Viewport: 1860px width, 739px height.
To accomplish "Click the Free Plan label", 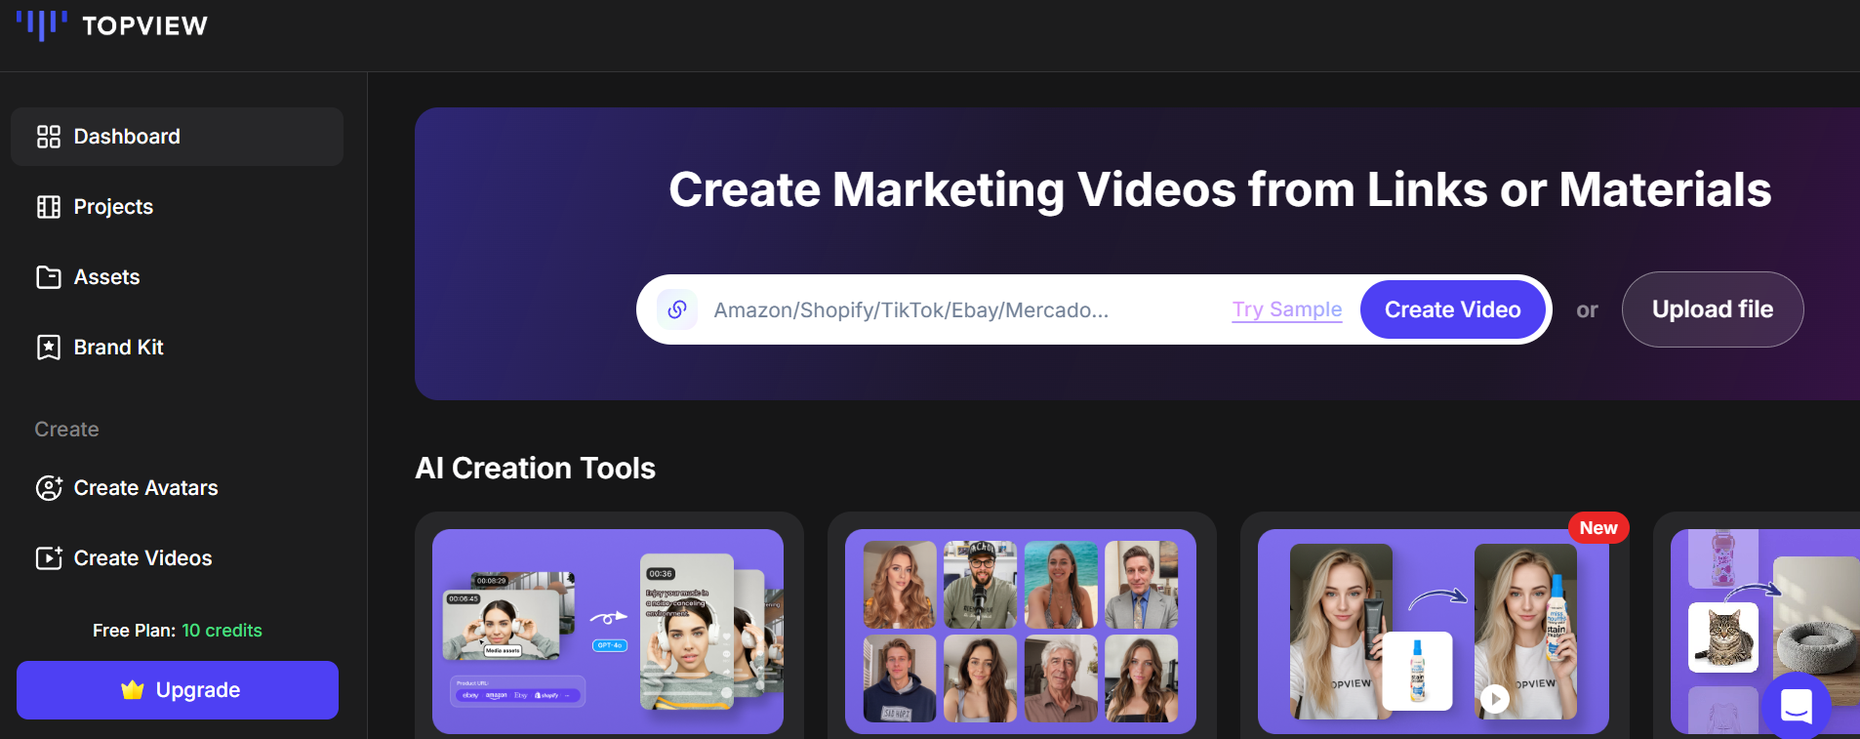I will (x=134, y=631).
